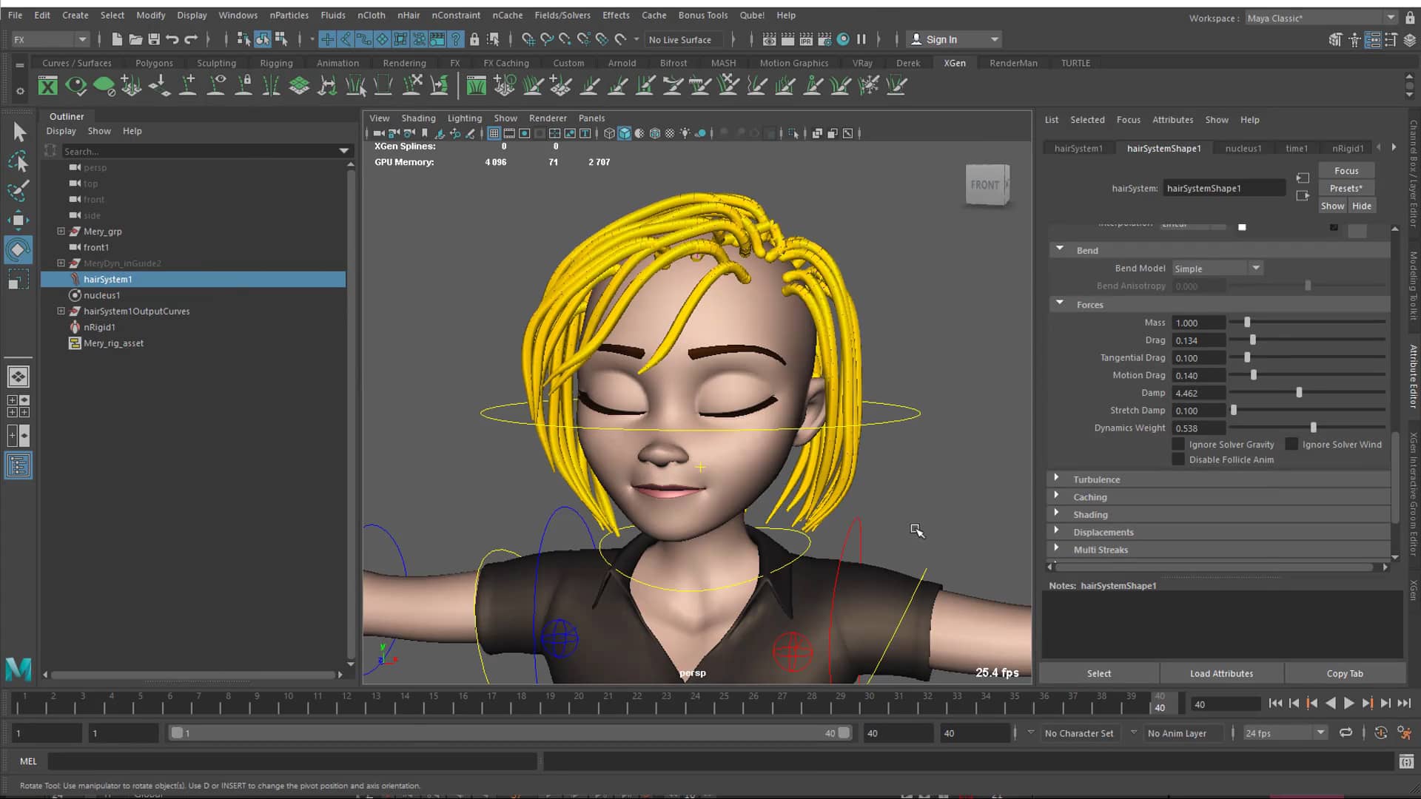Select hairSystem1 in the Outliner

point(108,279)
